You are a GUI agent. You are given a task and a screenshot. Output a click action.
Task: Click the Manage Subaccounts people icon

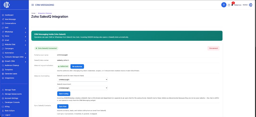click(x=3, y=94)
